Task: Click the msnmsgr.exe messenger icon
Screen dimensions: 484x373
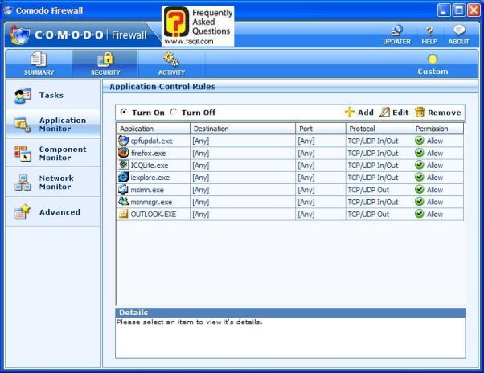Action: tap(123, 202)
